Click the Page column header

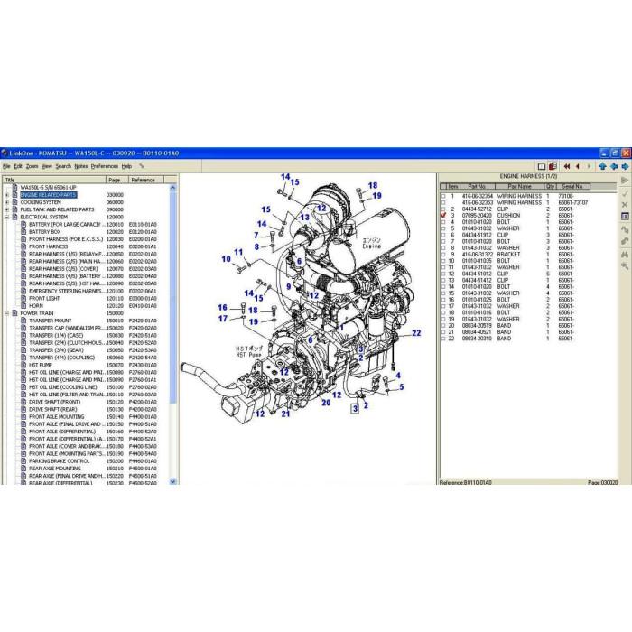point(117,180)
